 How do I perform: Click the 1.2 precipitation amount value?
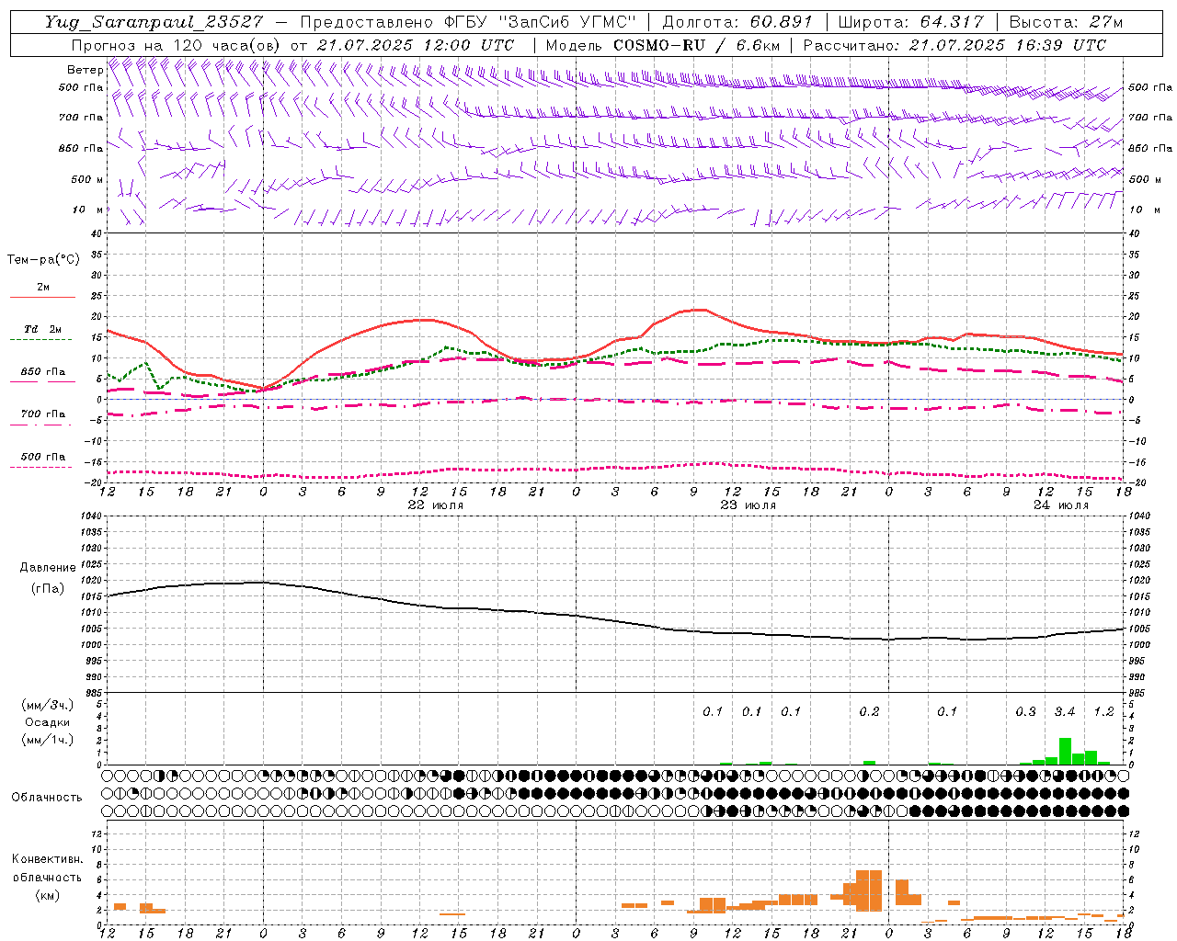coord(1103,712)
